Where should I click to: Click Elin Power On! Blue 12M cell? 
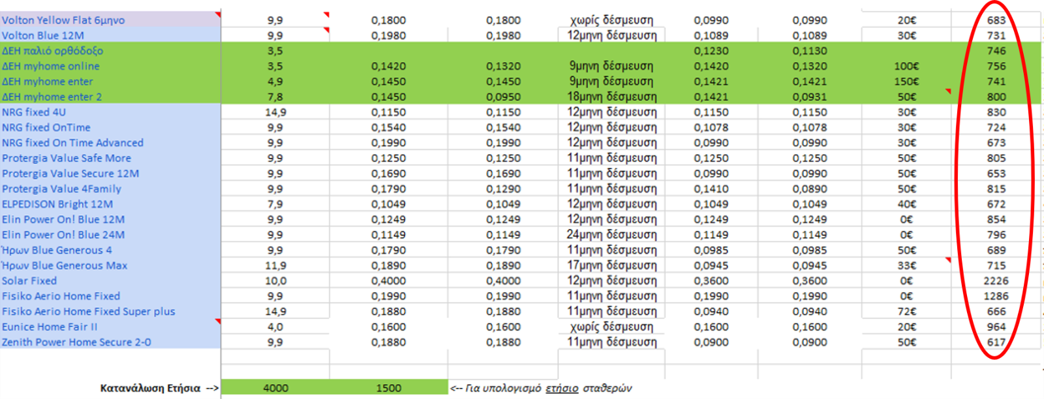[110, 219]
